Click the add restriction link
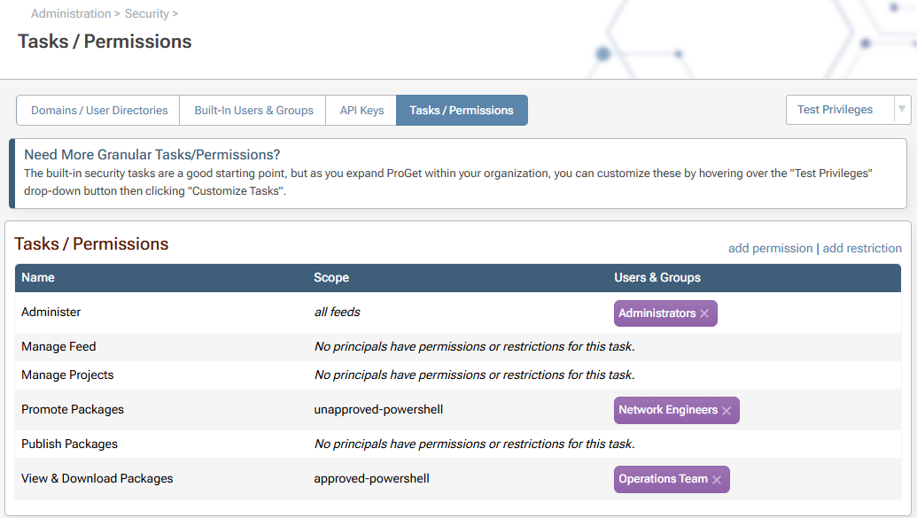 pos(862,248)
